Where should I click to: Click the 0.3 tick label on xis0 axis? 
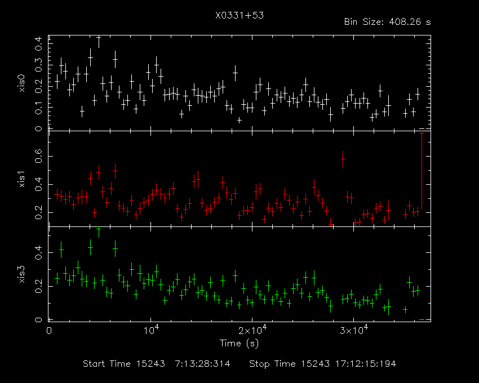(x=38, y=65)
